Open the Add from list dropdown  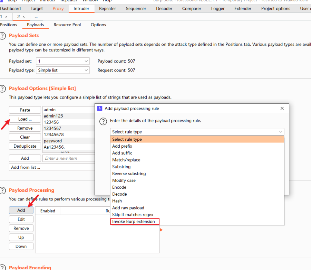pos(52,167)
